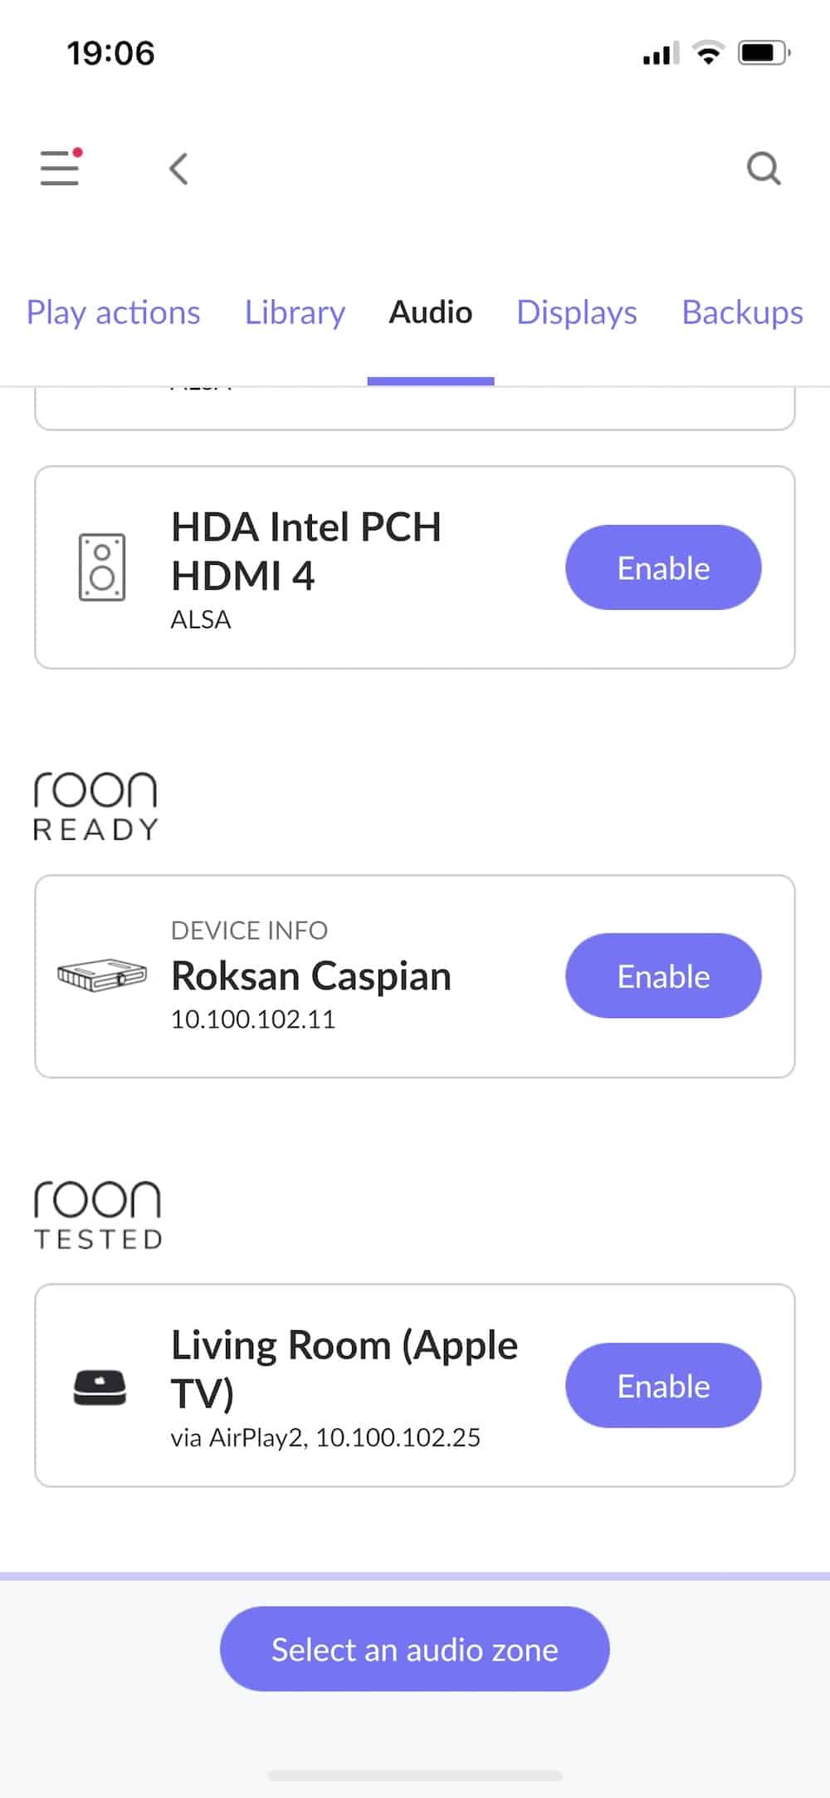Open search with the magnifier icon
The image size is (830, 1798).
pos(763,169)
